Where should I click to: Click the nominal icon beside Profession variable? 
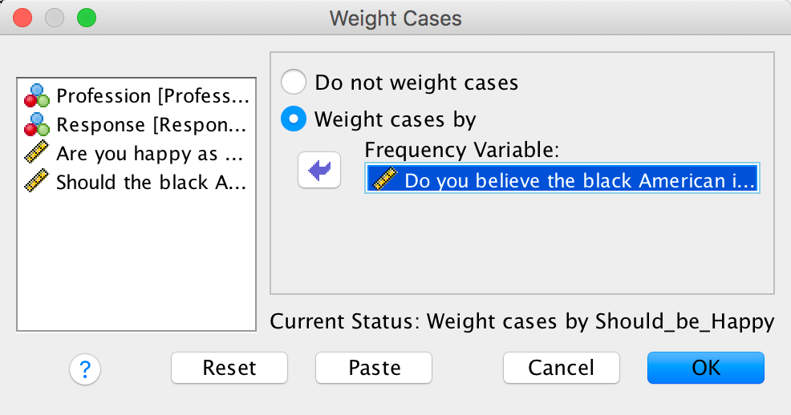tap(36, 97)
